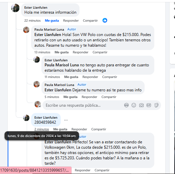The width and height of the screenshot is (175, 174).
Task: Toggle Me gusta on the phone number comment
Action: (60, 129)
